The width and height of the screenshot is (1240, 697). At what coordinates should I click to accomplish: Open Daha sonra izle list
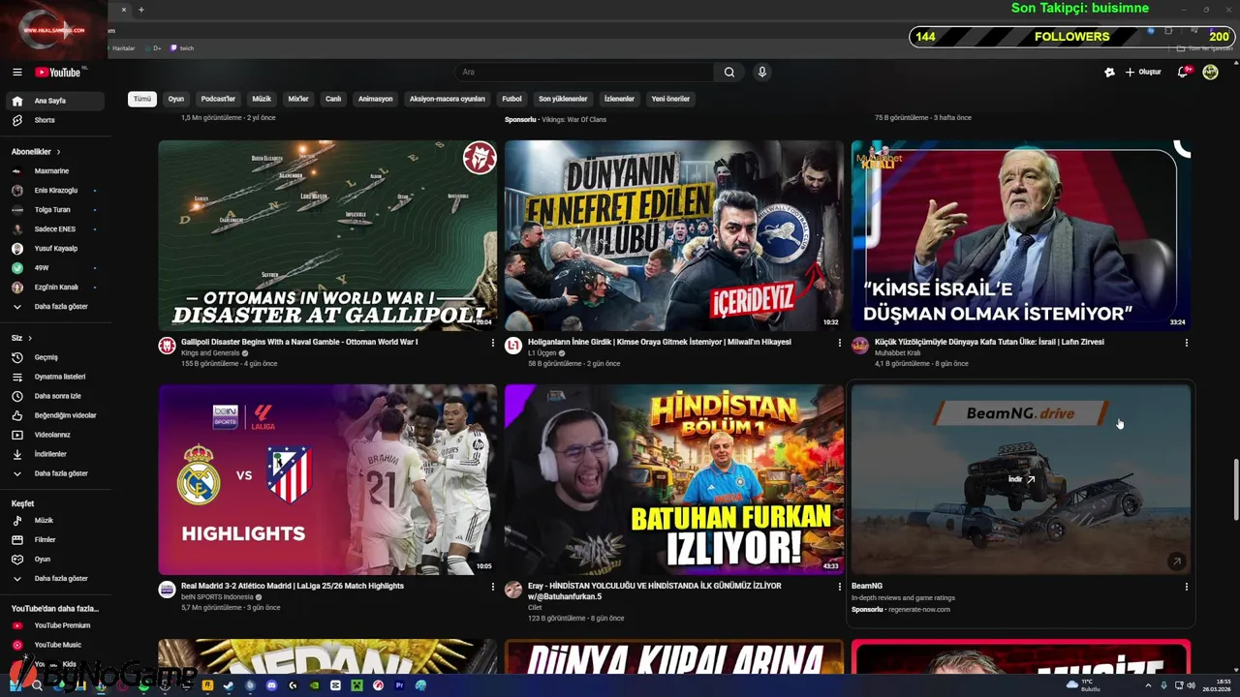56,396
